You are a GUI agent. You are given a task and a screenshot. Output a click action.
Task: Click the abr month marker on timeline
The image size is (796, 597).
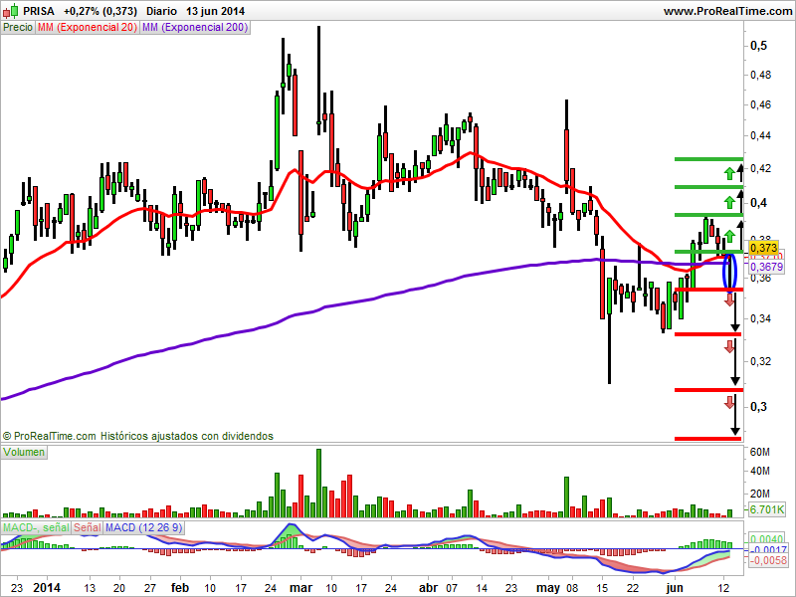pyautogui.click(x=429, y=588)
